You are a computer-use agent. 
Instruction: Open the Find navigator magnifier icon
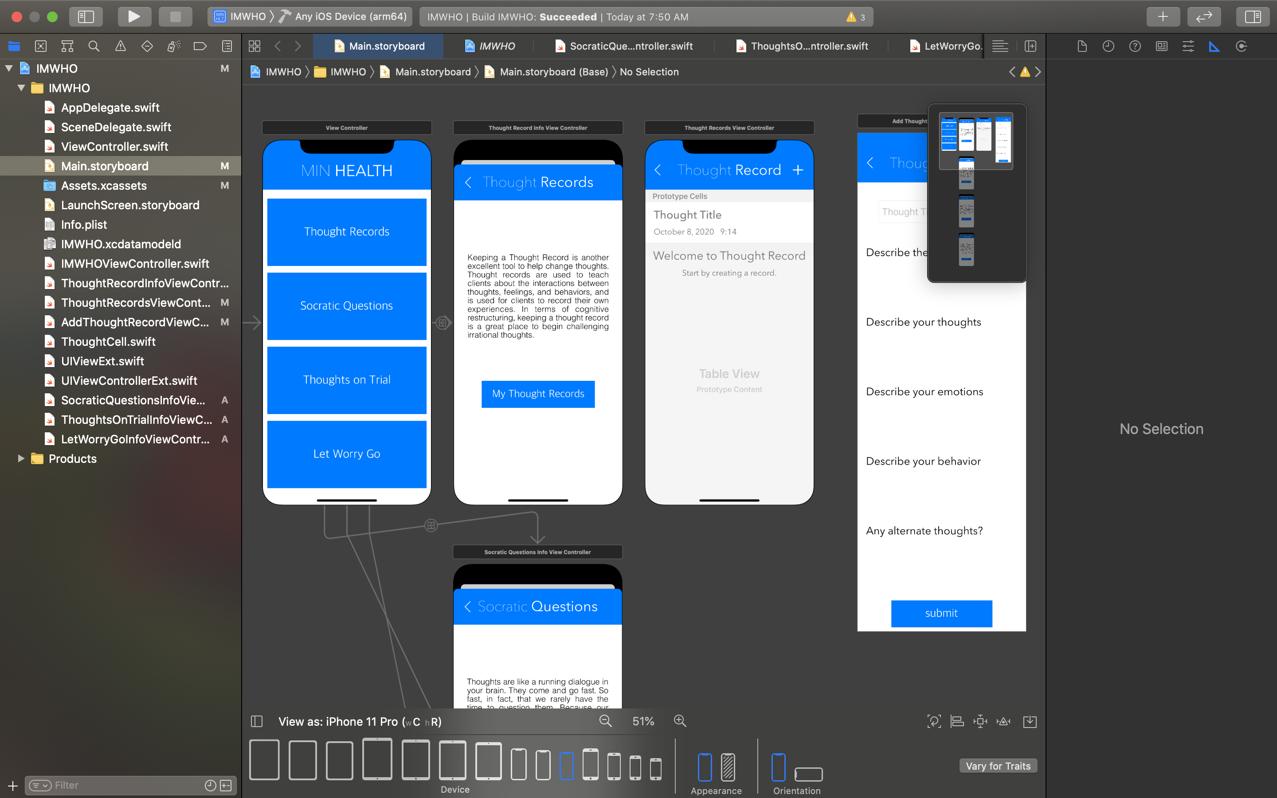tap(94, 47)
